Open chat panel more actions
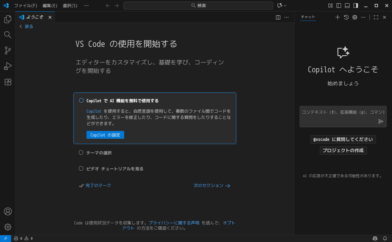 point(363,17)
